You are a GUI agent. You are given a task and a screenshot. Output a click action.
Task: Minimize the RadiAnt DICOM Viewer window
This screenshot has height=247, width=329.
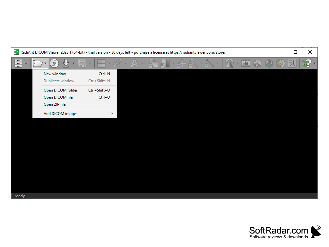[x=281, y=52]
